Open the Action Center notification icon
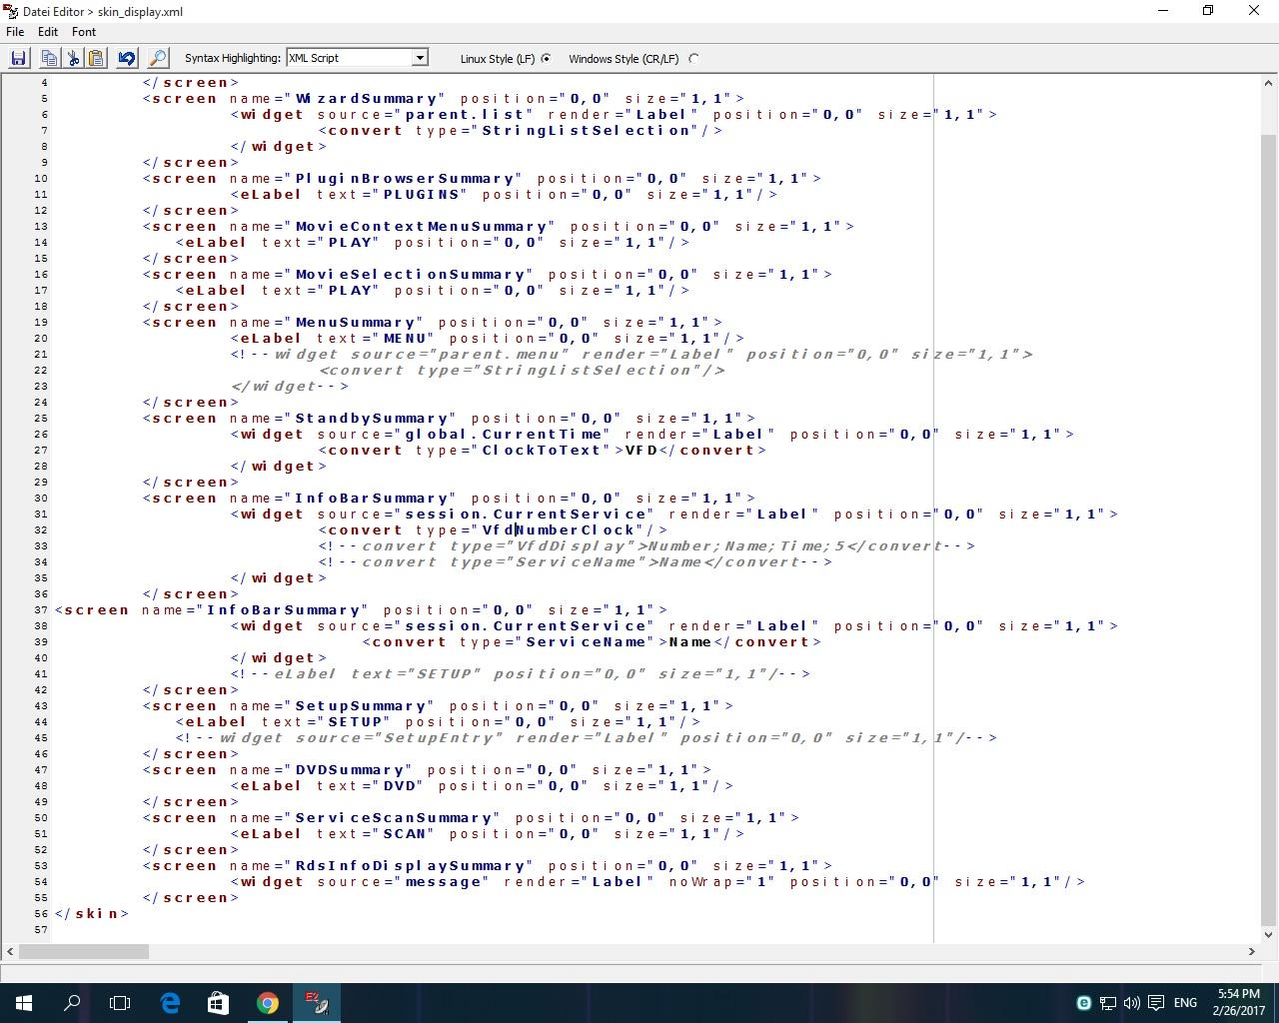Viewport: 1279px width, 1023px height. point(1156,1003)
